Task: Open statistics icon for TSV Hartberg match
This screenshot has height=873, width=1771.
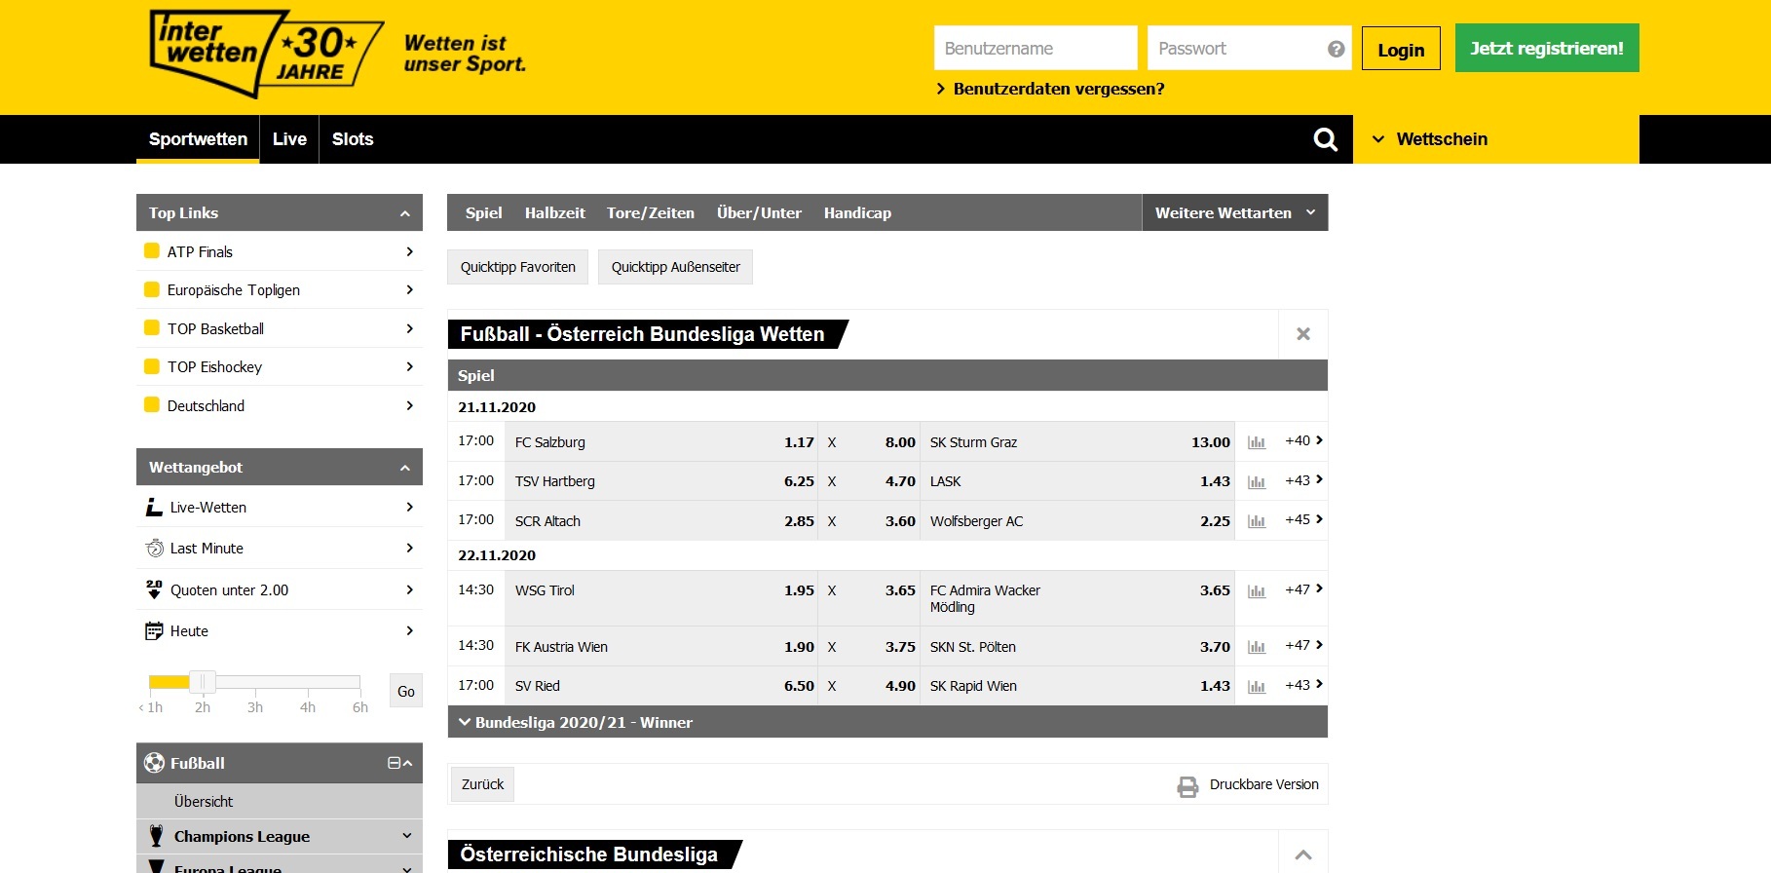Action: [1257, 481]
